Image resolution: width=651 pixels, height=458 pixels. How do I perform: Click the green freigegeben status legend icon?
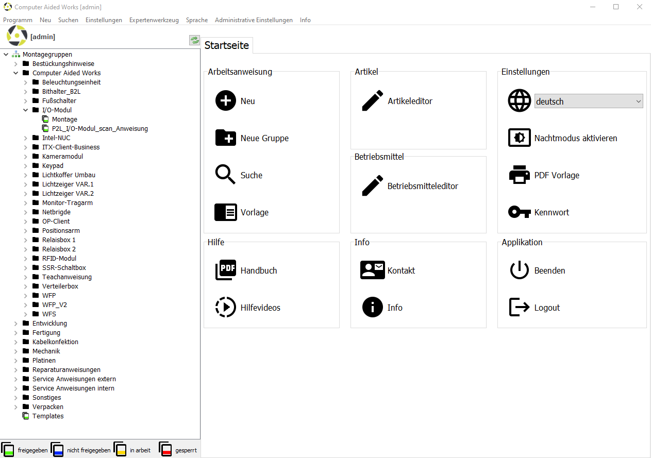pos(8,449)
